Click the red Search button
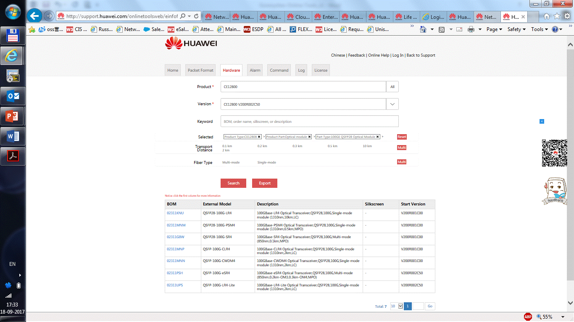The width and height of the screenshot is (574, 322). 233,183
